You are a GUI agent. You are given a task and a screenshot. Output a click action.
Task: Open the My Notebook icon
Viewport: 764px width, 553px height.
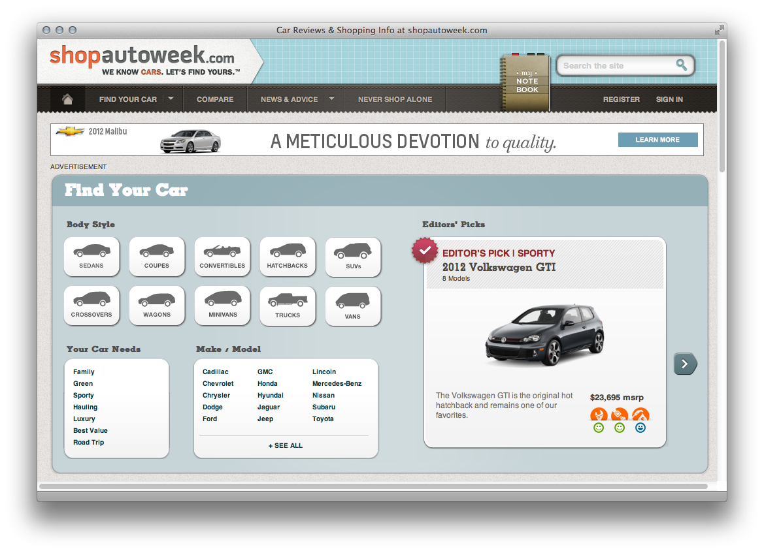click(x=526, y=82)
